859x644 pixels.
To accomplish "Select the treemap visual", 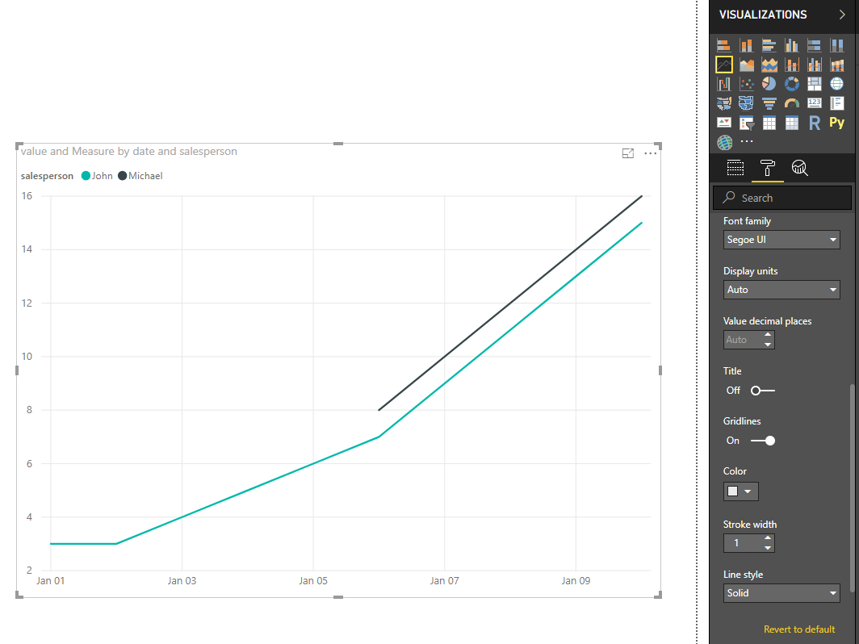I will [815, 84].
